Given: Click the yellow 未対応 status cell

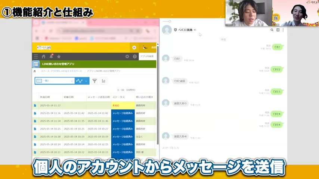Looking at the screenshot, I should [x=123, y=106].
